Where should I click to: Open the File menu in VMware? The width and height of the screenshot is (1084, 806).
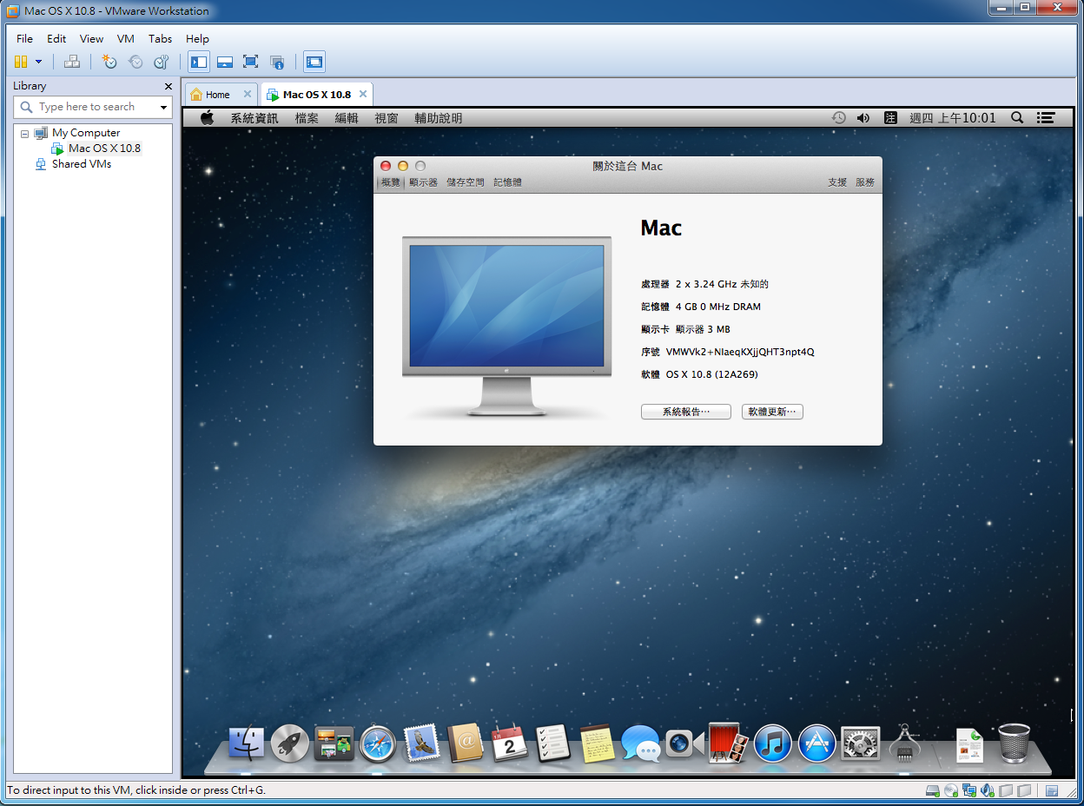tap(24, 38)
